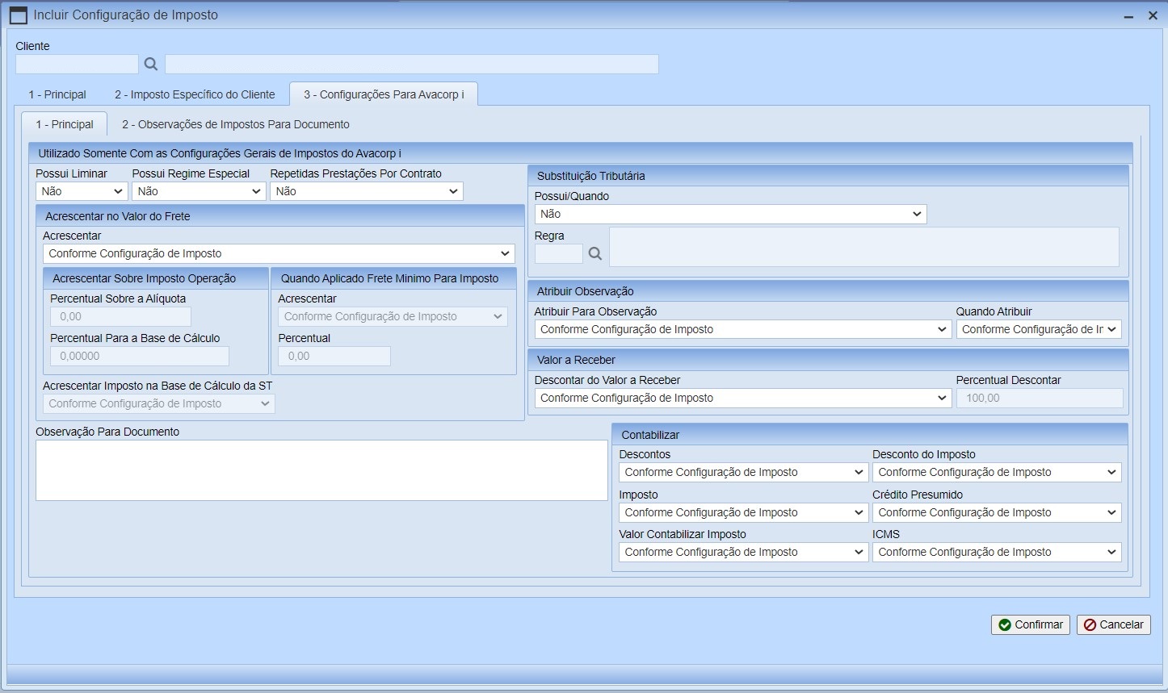Open the ICMS dropdown in Contabilizar
This screenshot has width=1168, height=693.
pos(996,552)
